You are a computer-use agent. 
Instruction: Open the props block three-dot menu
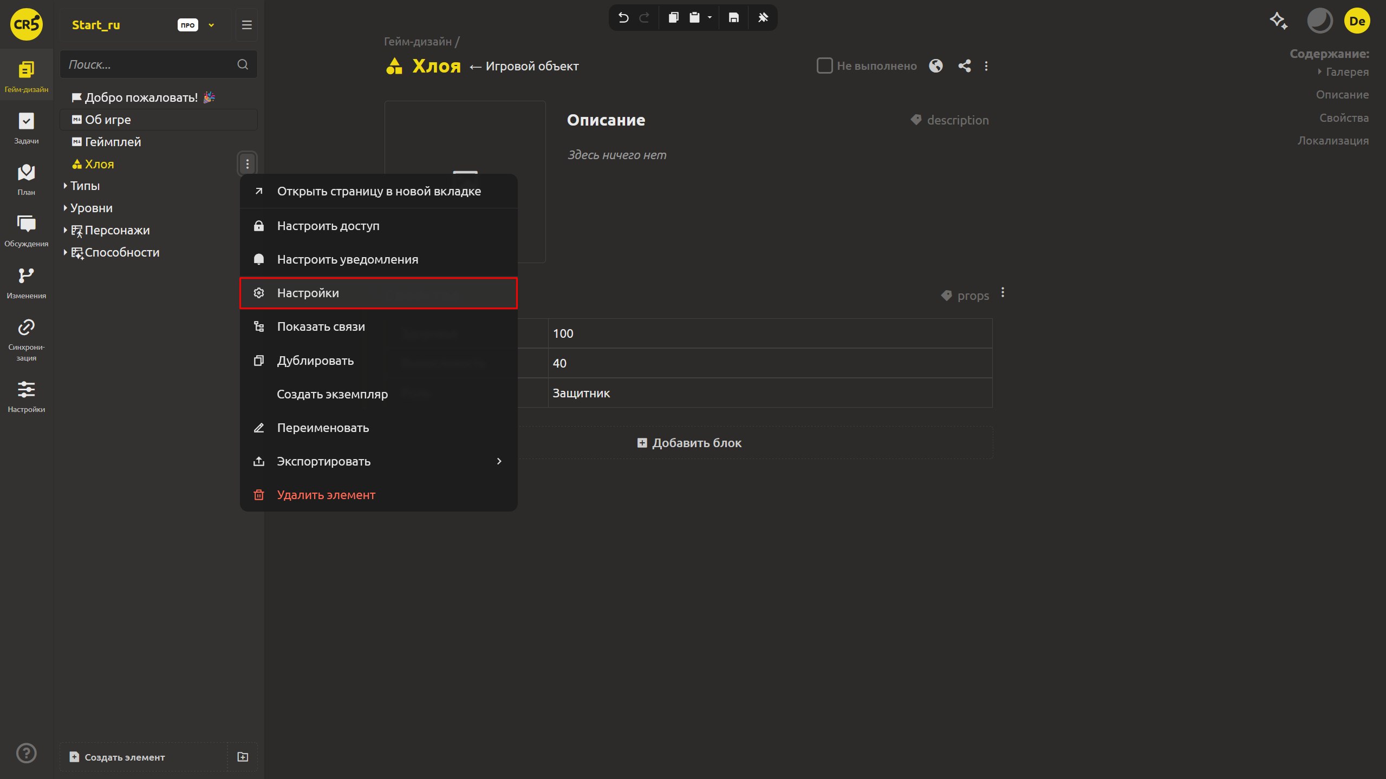[x=1003, y=292]
